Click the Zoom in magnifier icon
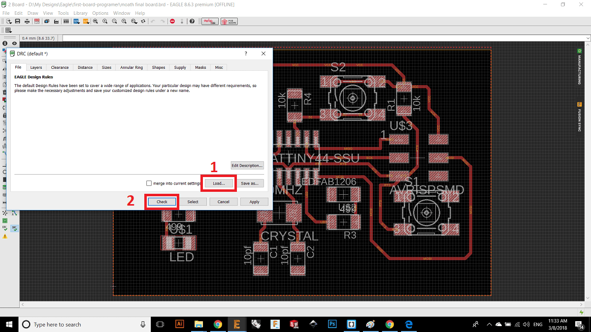Image resolution: width=591 pixels, height=332 pixels. (105, 22)
